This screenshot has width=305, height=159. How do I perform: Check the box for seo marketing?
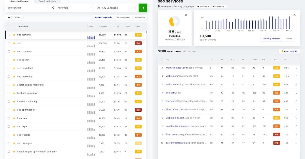click(9, 77)
